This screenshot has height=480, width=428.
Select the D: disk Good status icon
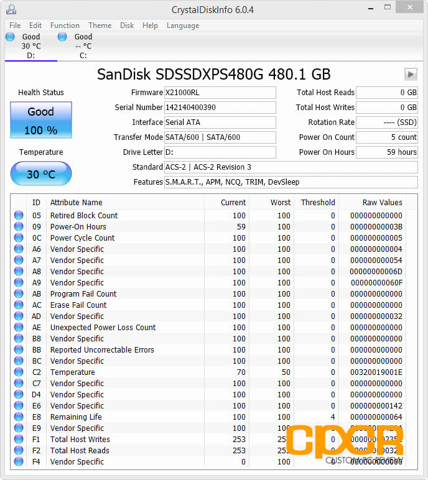(x=10, y=37)
